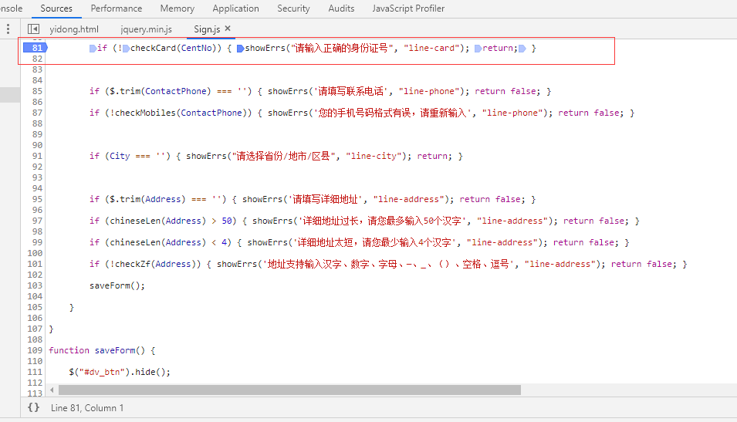Image resolution: width=737 pixels, height=422 pixels.
Task: Click line number 111 in the gutter
Action: [35, 372]
